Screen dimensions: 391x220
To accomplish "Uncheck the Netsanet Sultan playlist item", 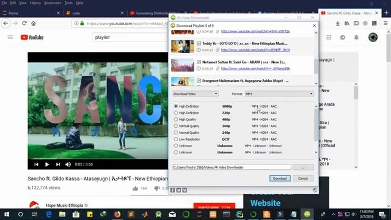I will 199,62.
